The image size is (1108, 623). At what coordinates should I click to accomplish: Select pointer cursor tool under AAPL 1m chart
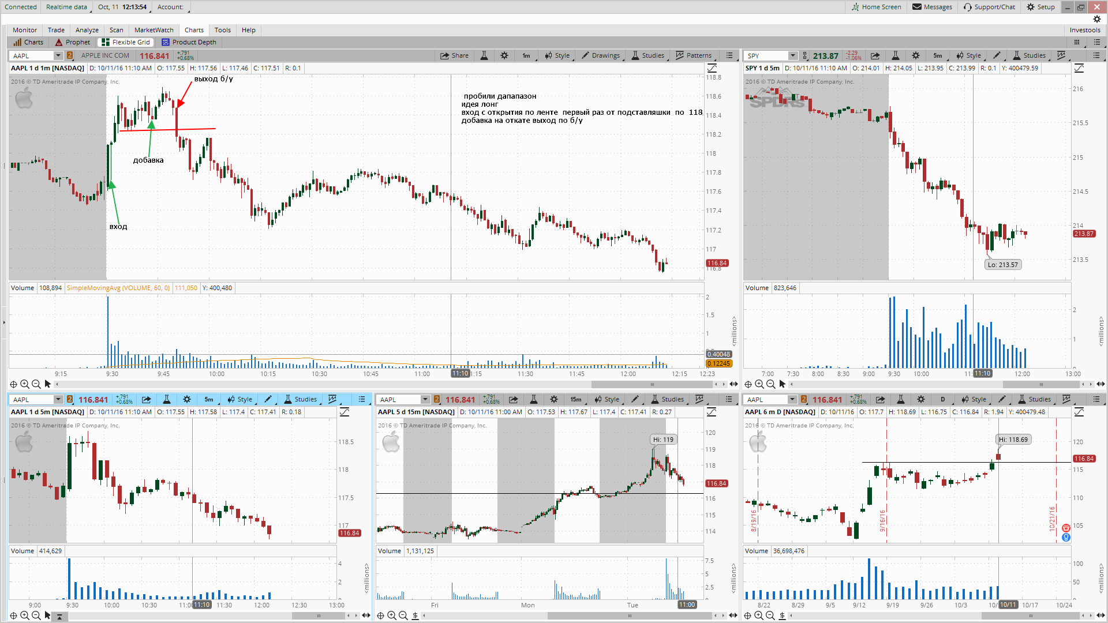click(48, 384)
